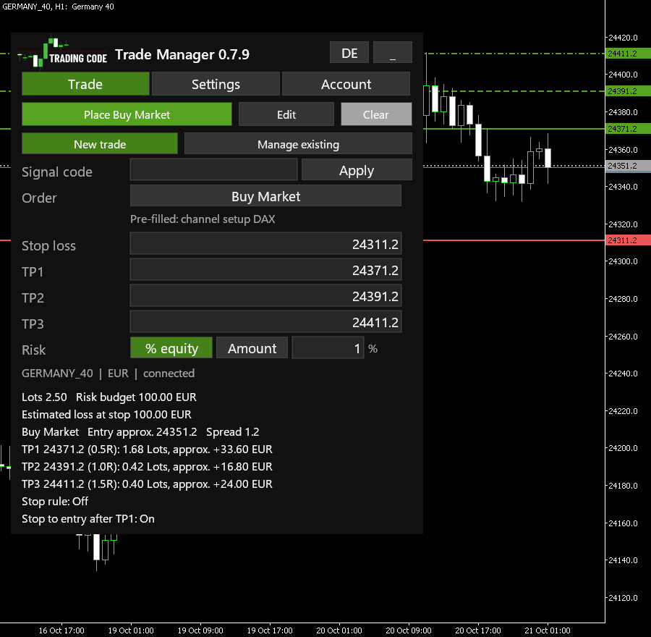Click the current price label 24351.2
The height and width of the screenshot is (637, 651).
628,166
